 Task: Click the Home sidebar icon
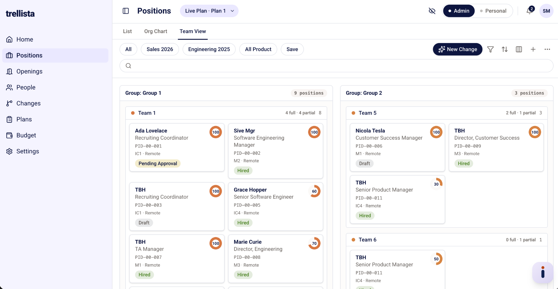point(10,40)
